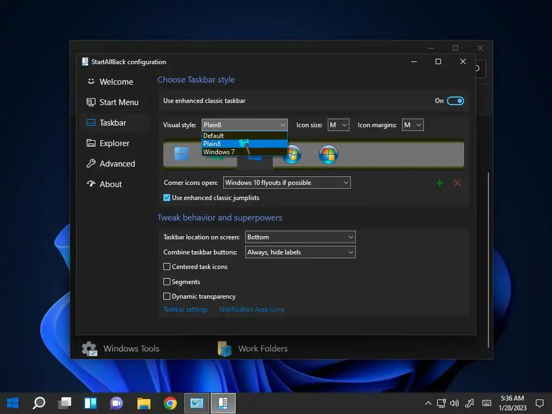The image size is (552, 414).
Task: Switch to Control Panel taskbar button
Action: pyautogui.click(x=196, y=403)
